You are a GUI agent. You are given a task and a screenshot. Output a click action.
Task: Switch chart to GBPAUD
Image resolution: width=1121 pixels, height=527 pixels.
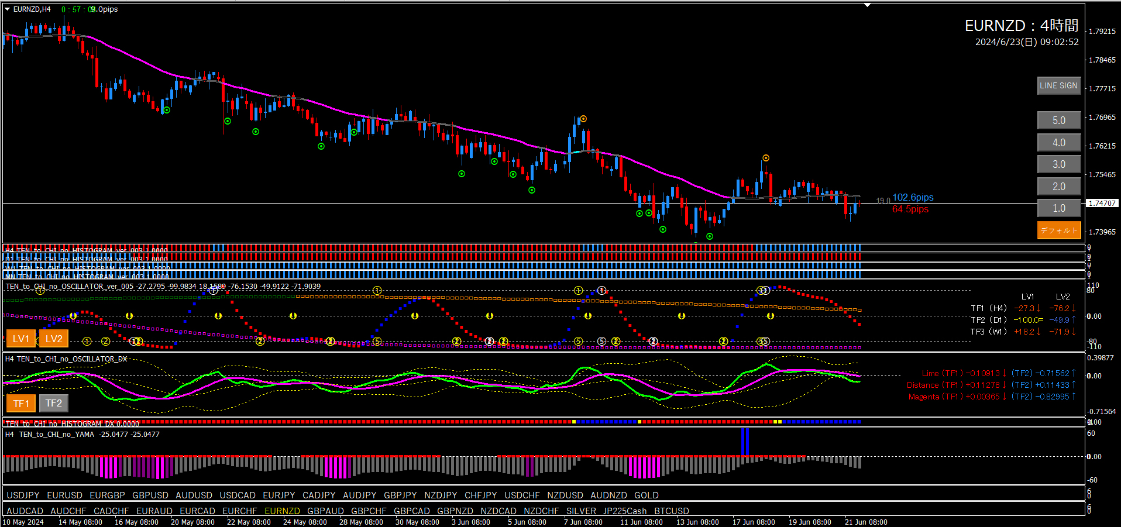pyautogui.click(x=325, y=511)
